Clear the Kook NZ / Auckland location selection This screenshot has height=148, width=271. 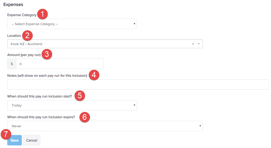tap(193, 44)
